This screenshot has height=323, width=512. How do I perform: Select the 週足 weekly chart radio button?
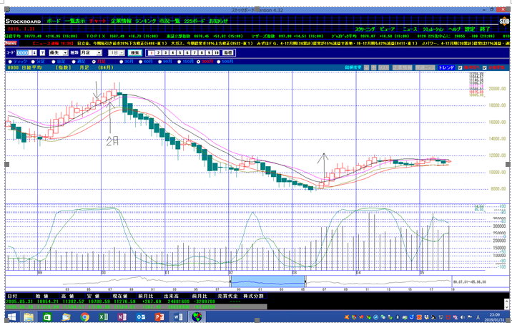pos(72,62)
